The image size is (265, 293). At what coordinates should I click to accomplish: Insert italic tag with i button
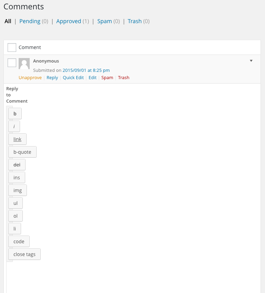pyautogui.click(x=14, y=126)
